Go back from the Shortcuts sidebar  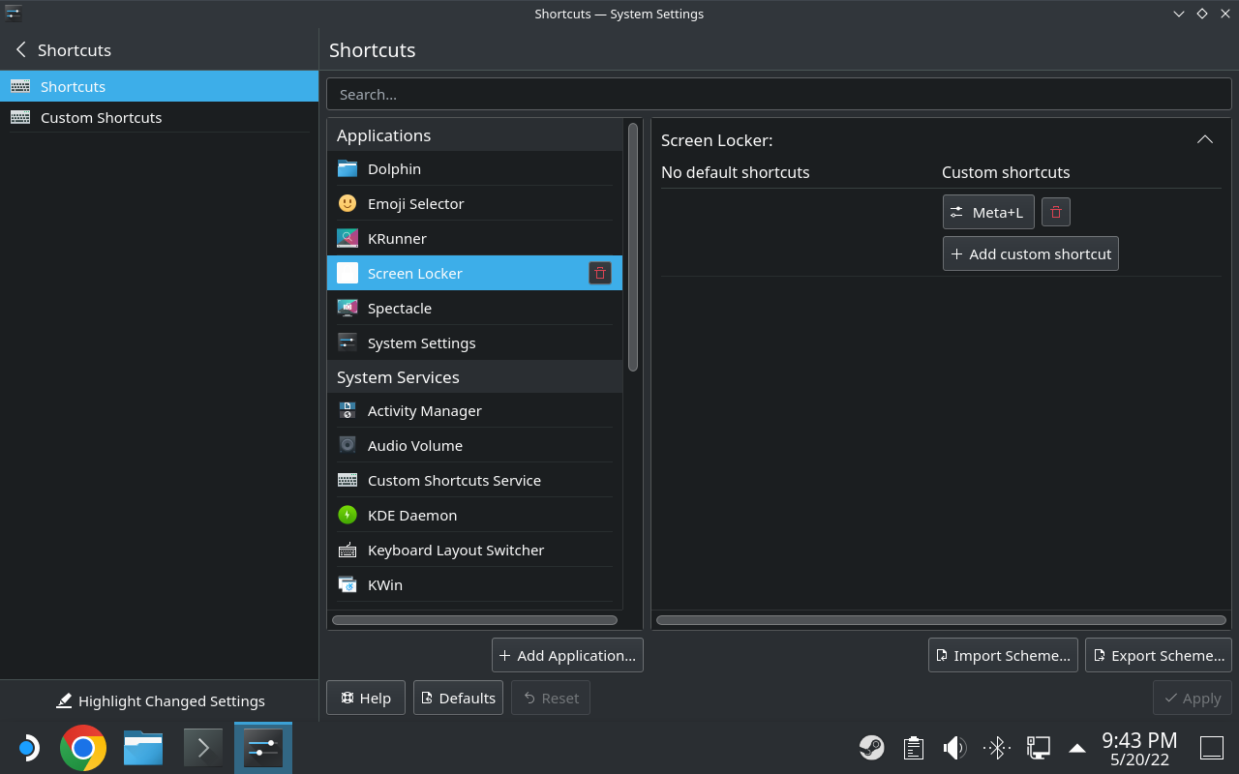20,49
